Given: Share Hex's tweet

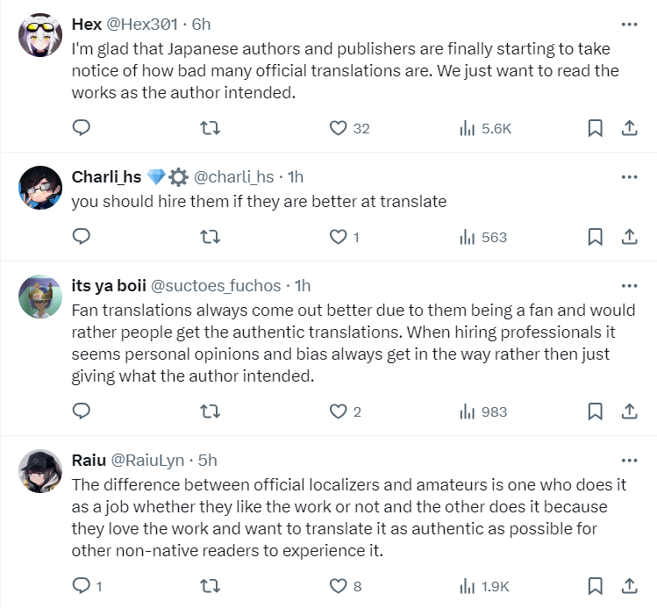Looking at the screenshot, I should coord(629,128).
